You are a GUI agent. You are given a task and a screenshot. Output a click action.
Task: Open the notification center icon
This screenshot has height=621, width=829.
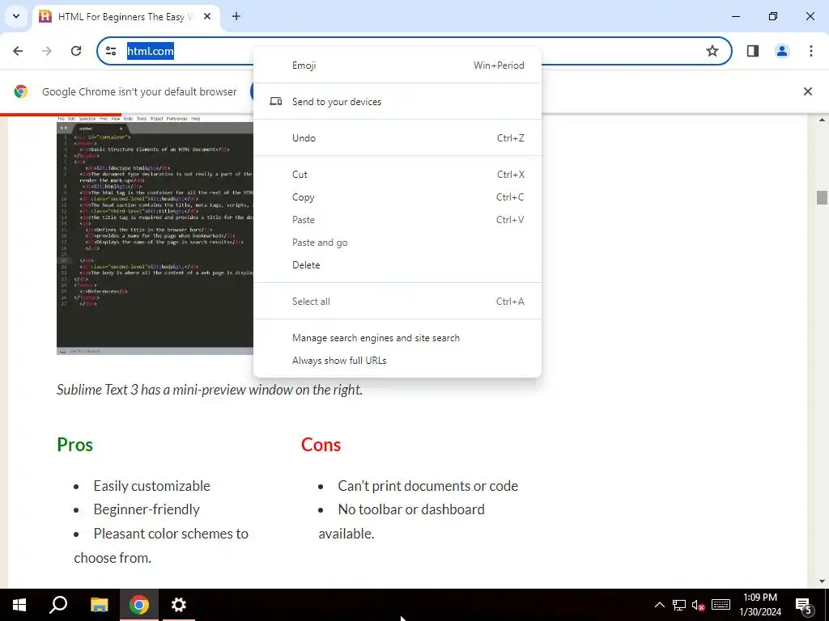(x=804, y=606)
